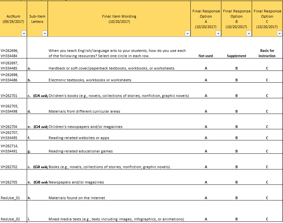
Task: Click the 'Materials found on the Internet' cell
Action: coord(77,198)
